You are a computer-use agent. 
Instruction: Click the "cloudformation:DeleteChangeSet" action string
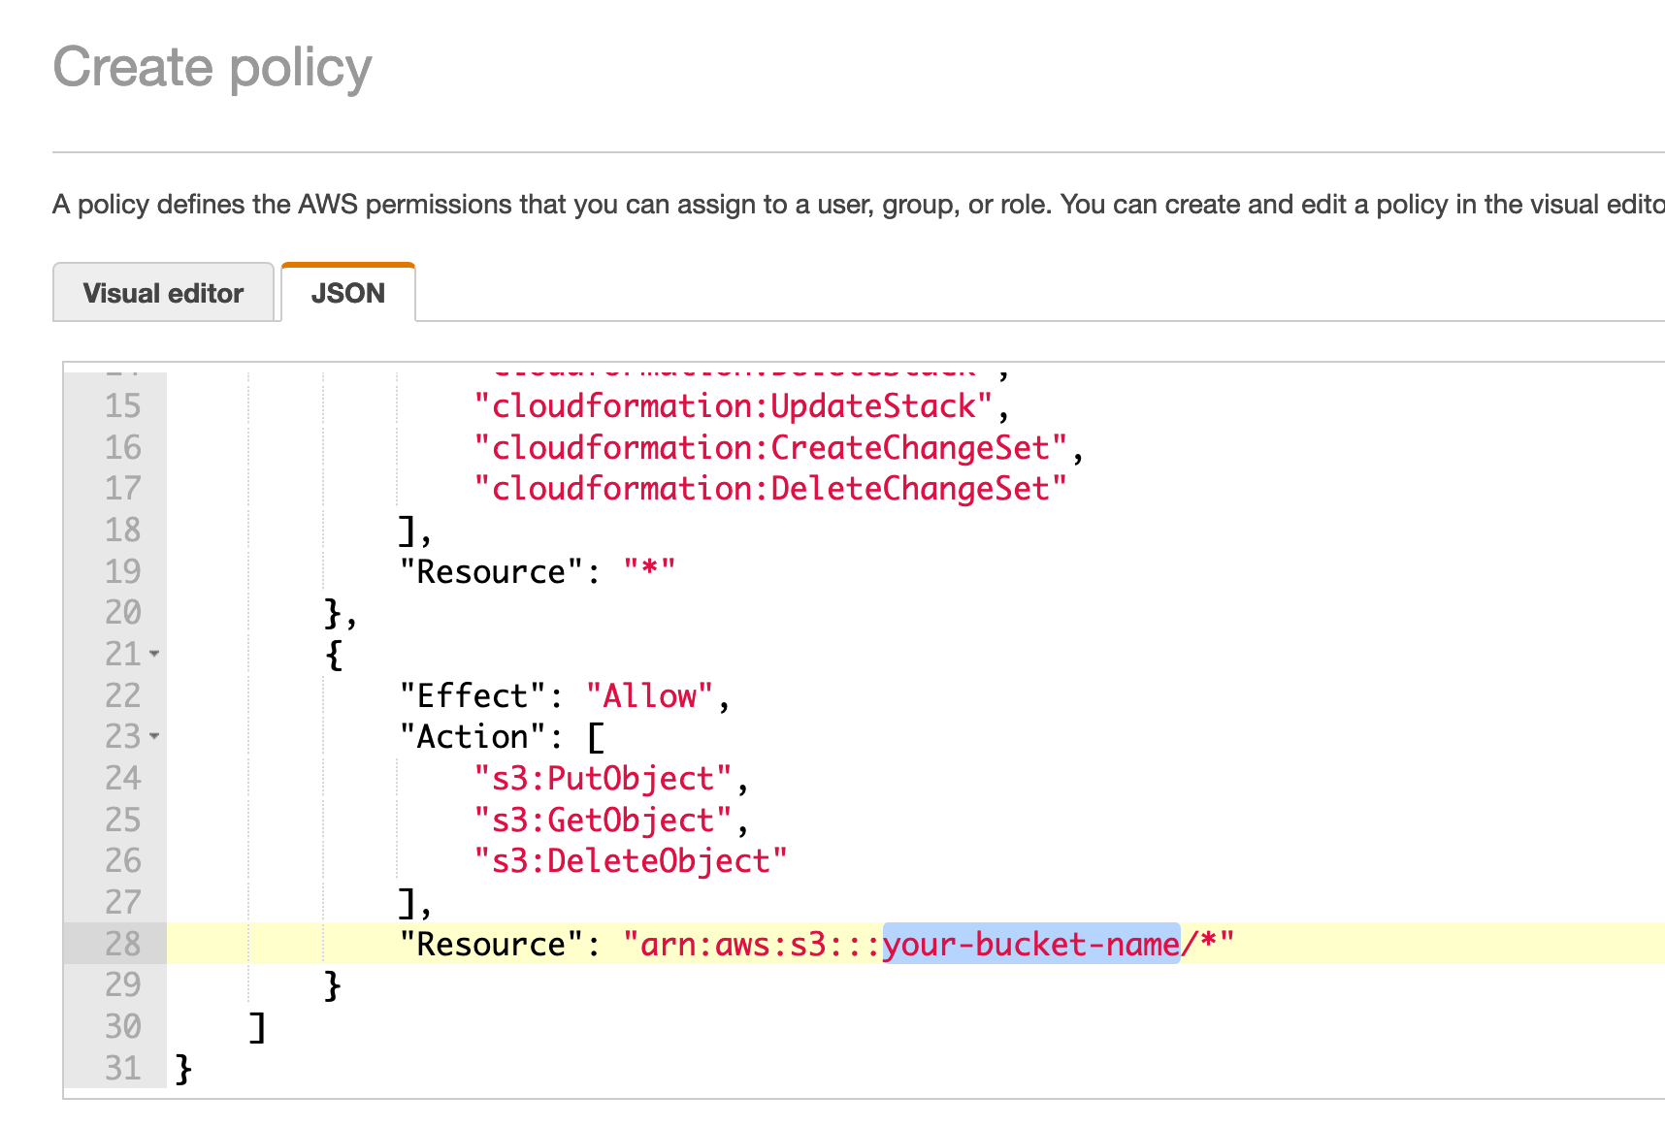tap(769, 488)
